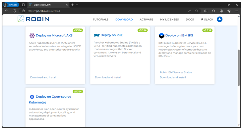Open Robin IBM Services Status link
This screenshot has height=130, width=243.
pyautogui.click(x=176, y=72)
